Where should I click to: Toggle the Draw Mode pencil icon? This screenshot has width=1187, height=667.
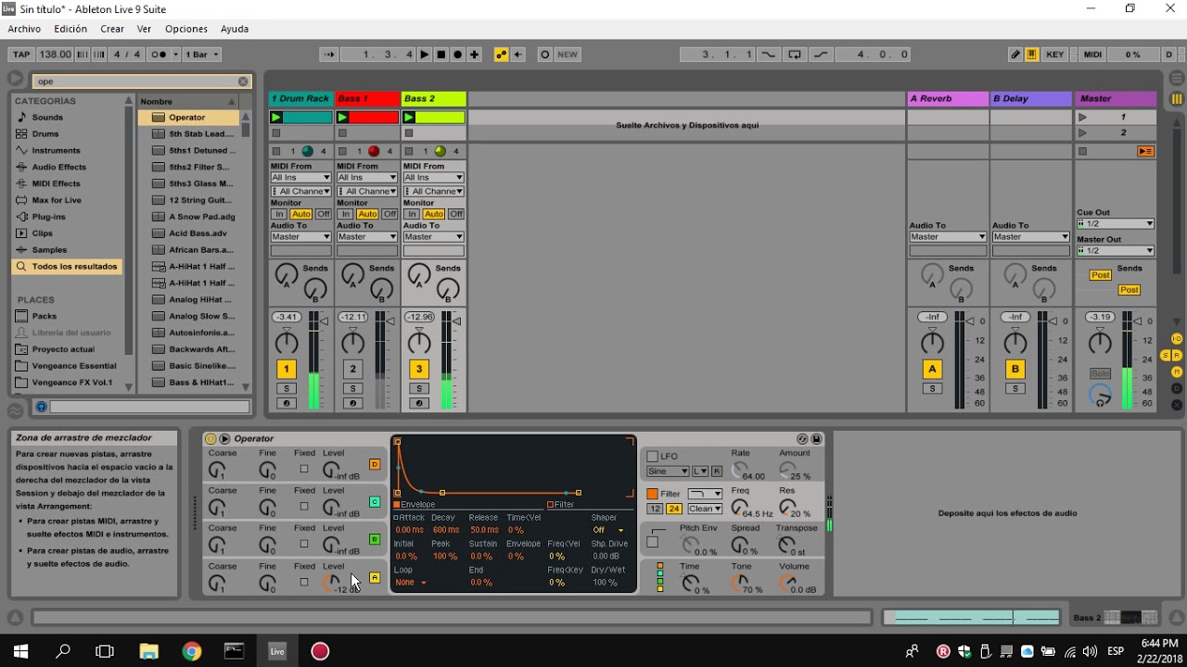(1015, 55)
